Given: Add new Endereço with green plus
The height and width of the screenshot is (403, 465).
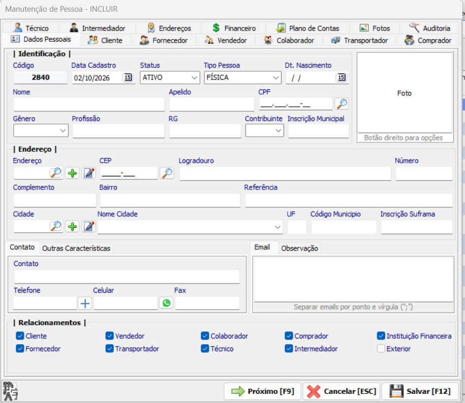Looking at the screenshot, I should tap(72, 173).
